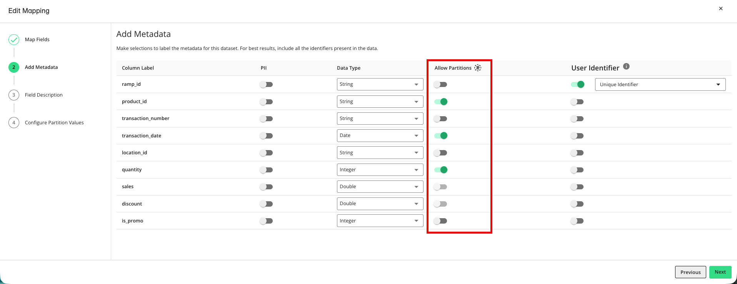Image resolution: width=737 pixels, height=284 pixels.
Task: Toggle PII for is_promo row
Action: point(266,221)
